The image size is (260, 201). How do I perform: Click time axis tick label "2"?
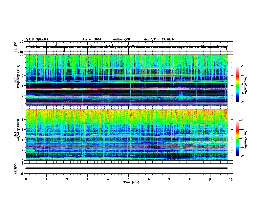click(67, 179)
